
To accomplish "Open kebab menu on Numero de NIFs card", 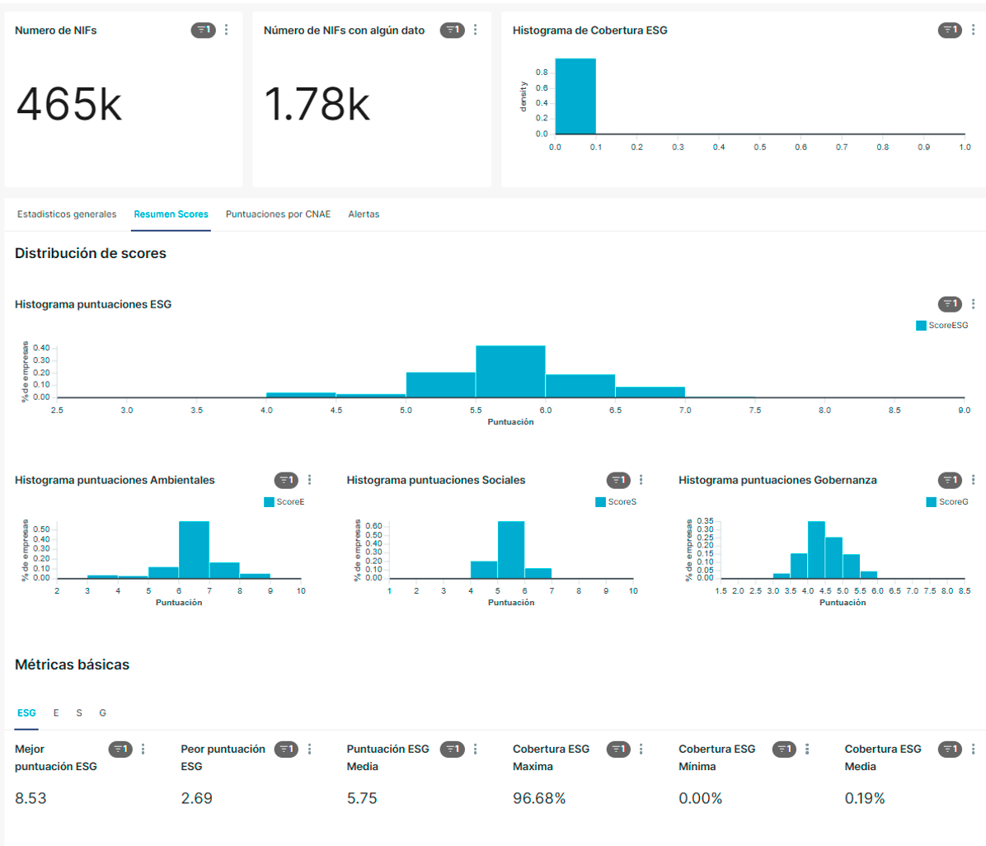I will 227,30.
